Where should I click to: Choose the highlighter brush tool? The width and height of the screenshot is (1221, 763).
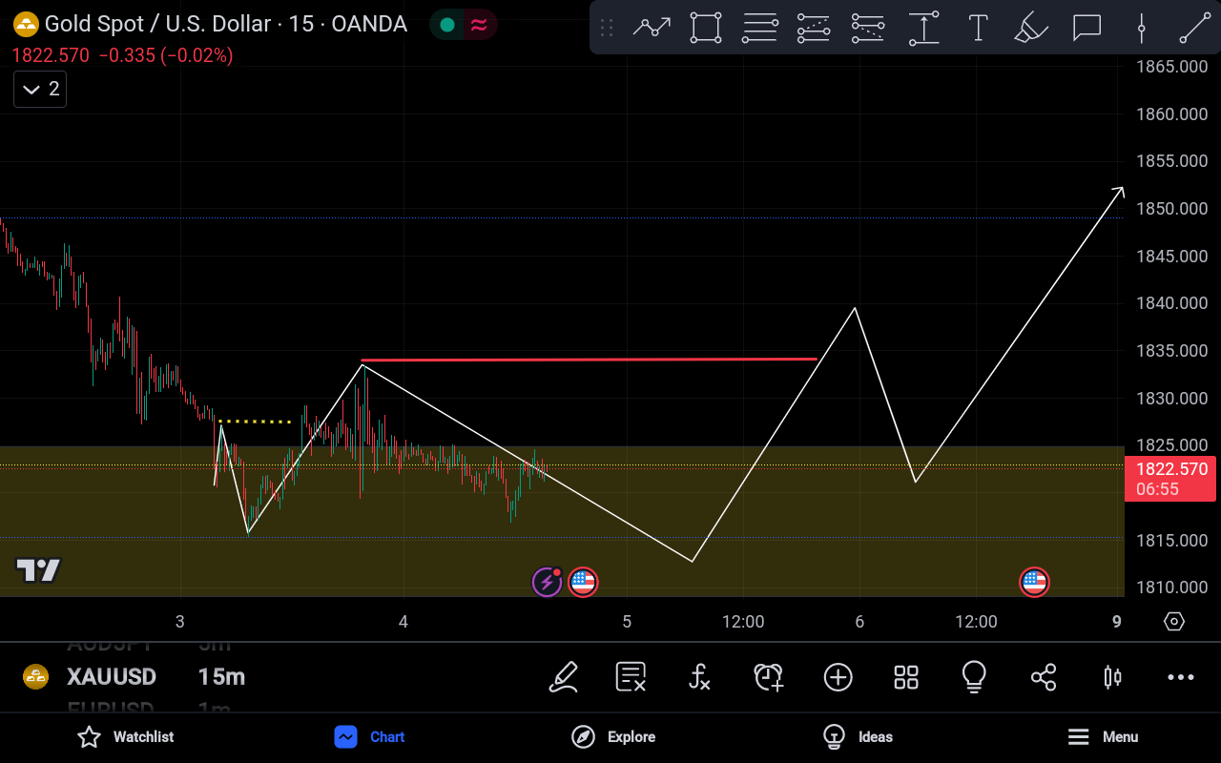1031,28
